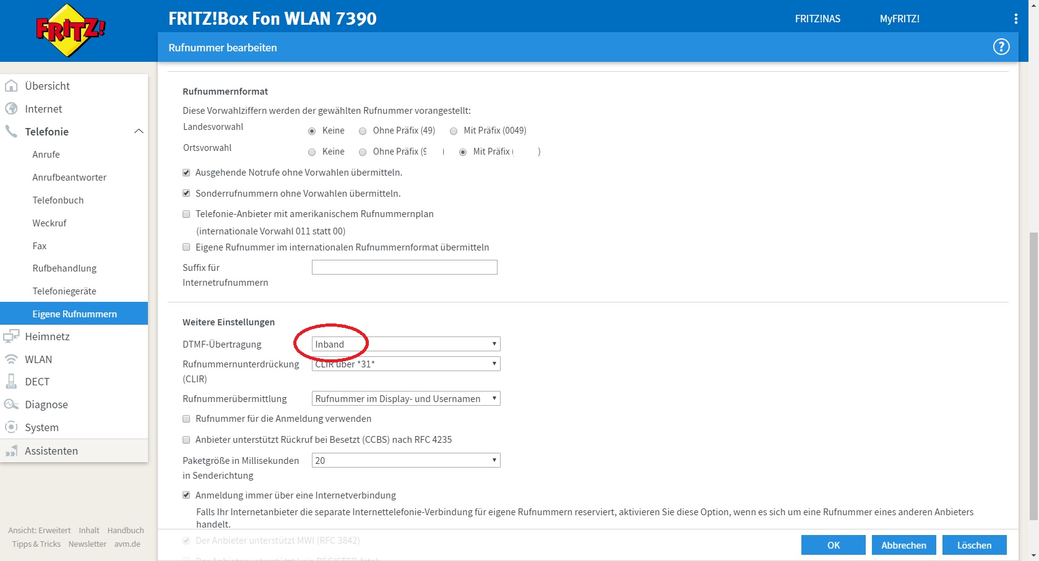Uncheck 'Ausgehende Notrufe ohne Vorwahlen übermitteln'
The image size is (1039, 561).
(186, 173)
